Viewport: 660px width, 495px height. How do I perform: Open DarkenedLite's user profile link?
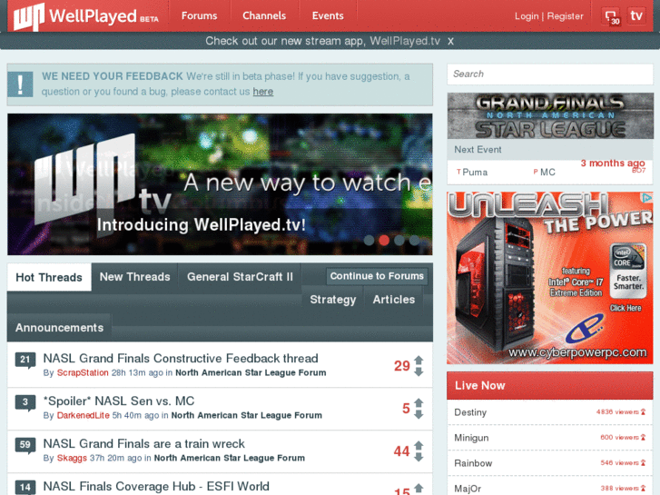(x=83, y=415)
